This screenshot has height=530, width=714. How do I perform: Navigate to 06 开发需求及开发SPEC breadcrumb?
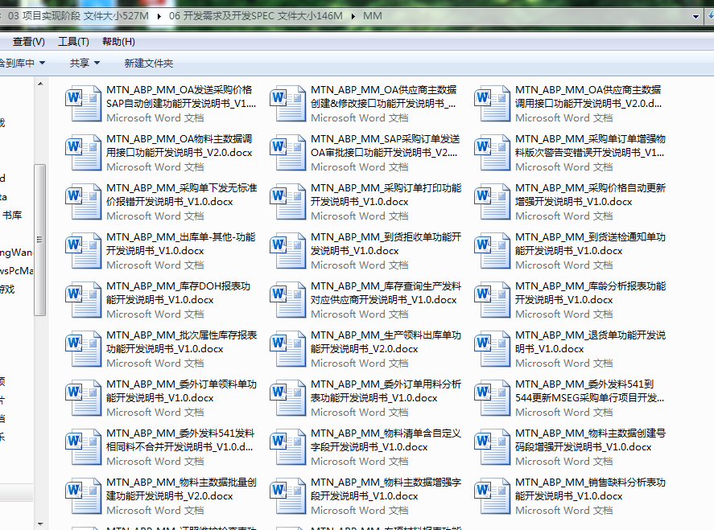click(x=256, y=16)
